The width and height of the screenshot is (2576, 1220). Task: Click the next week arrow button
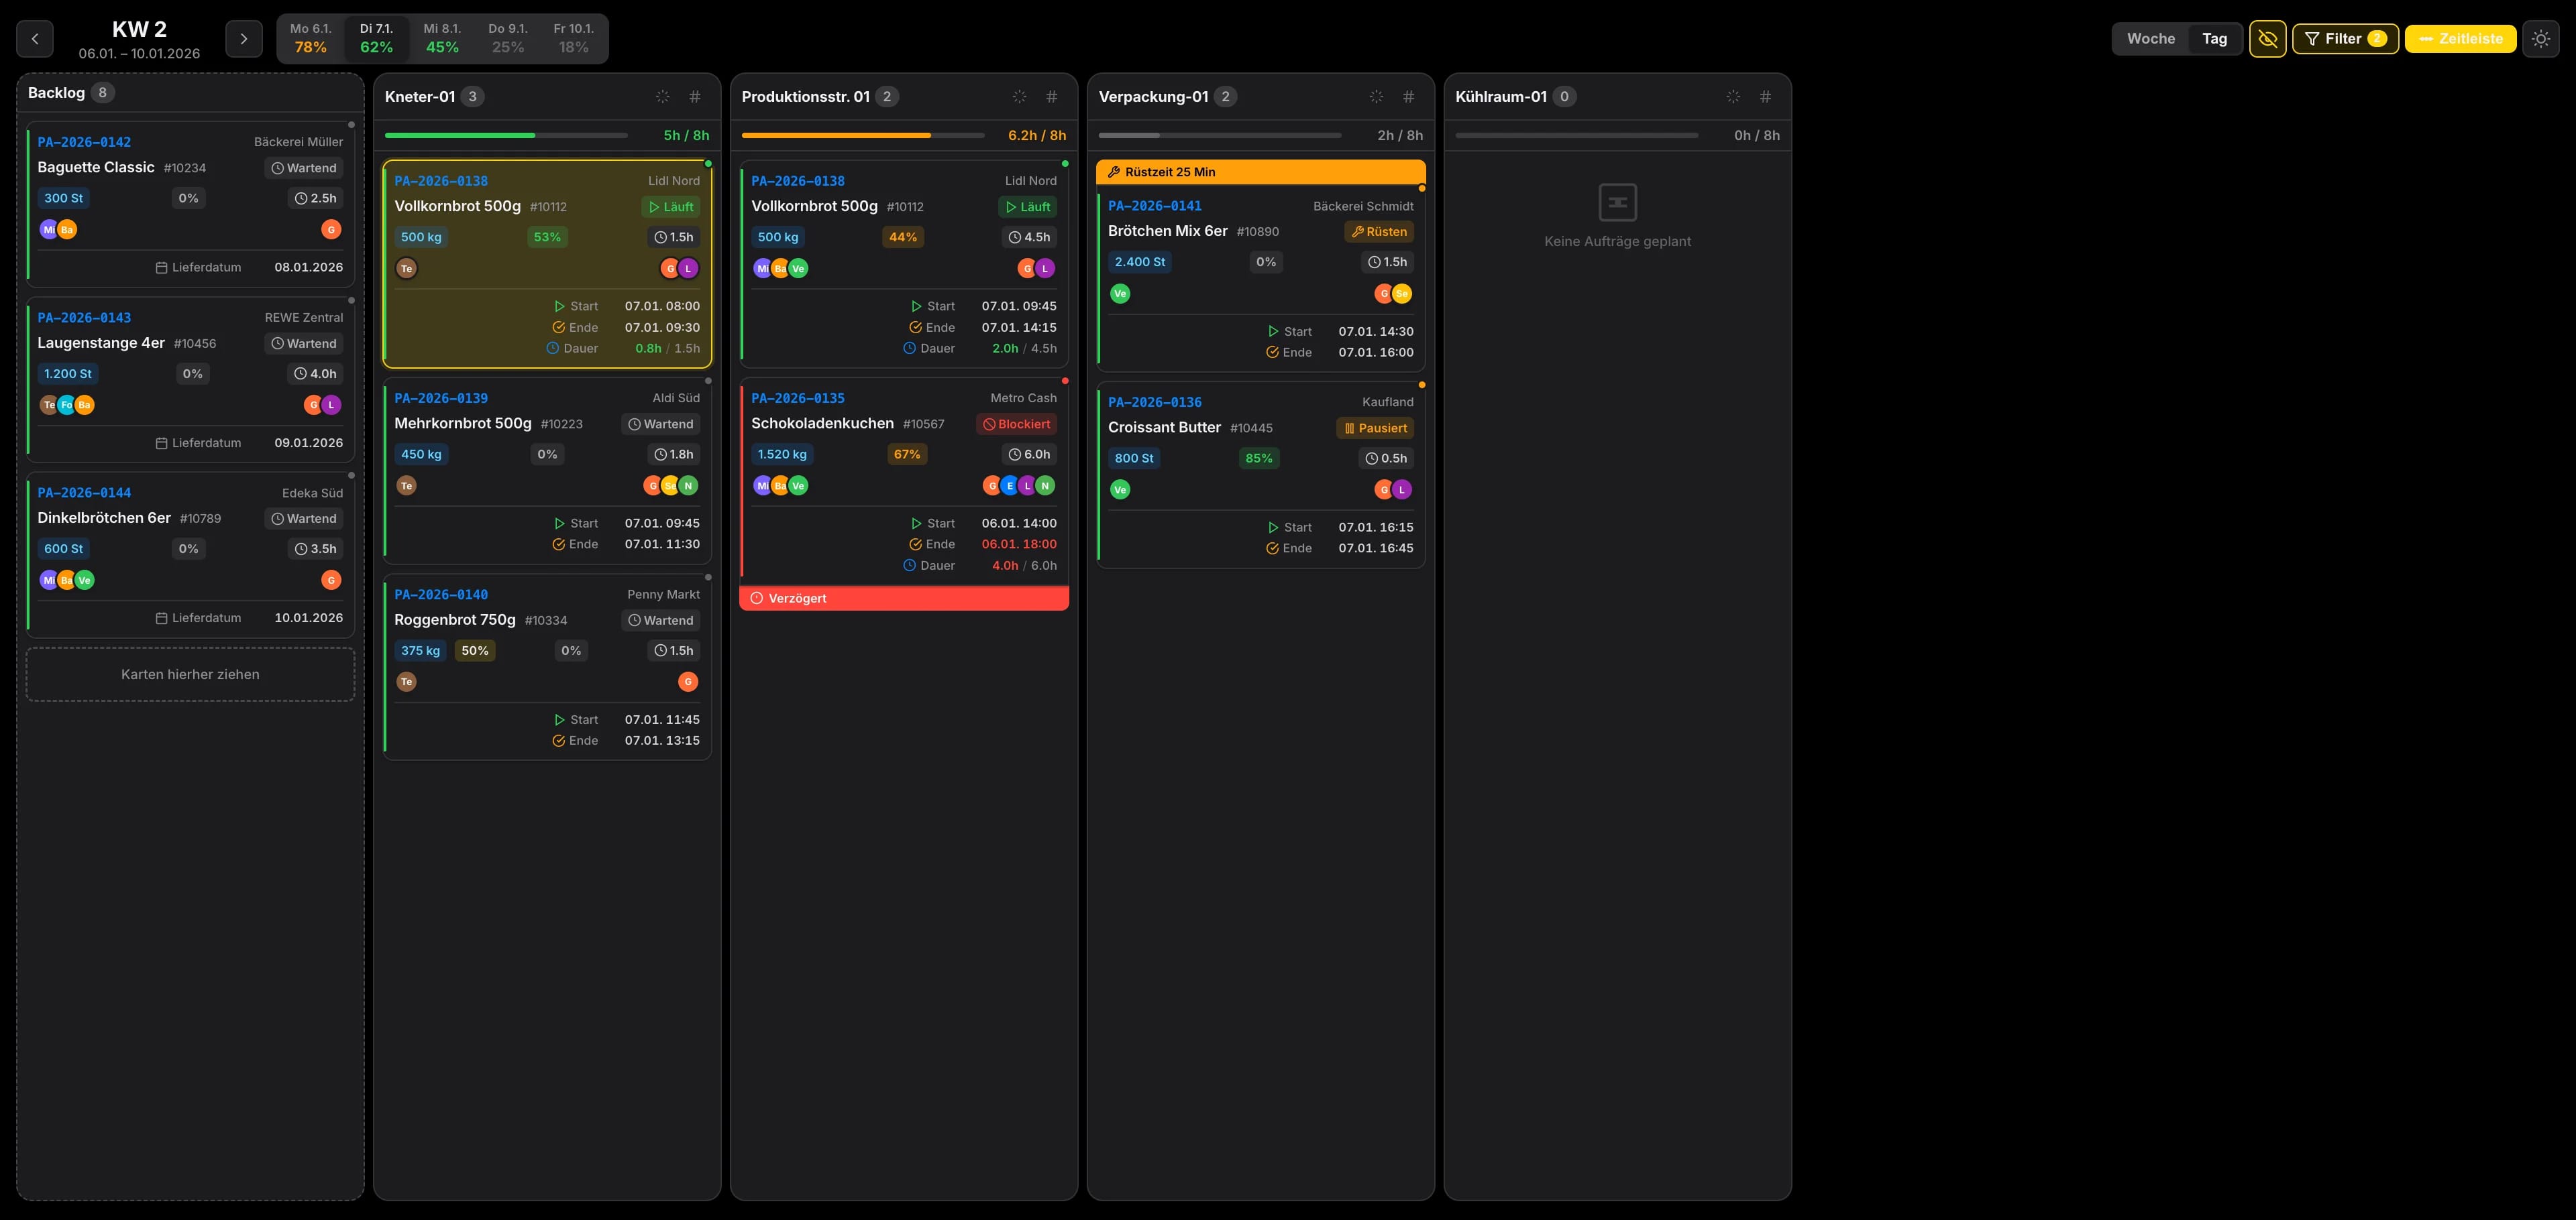243,38
